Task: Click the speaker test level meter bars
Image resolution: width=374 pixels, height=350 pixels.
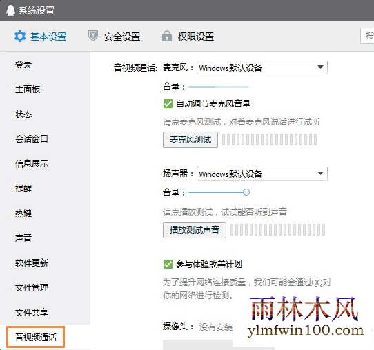Action: (277, 230)
